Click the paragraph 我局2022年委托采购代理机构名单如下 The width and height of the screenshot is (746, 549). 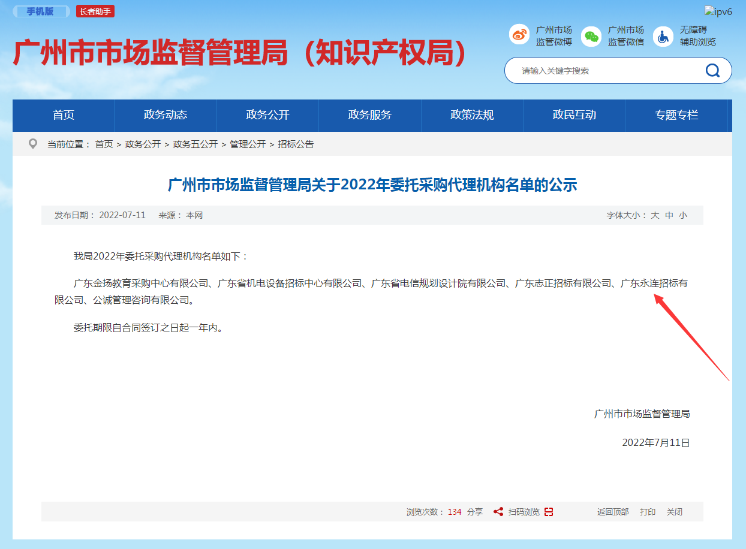click(x=161, y=257)
